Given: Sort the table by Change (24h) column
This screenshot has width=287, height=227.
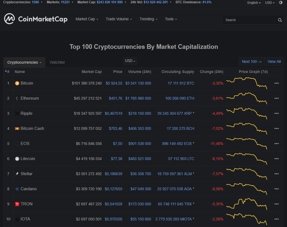Looking at the screenshot, I should click(x=211, y=72).
